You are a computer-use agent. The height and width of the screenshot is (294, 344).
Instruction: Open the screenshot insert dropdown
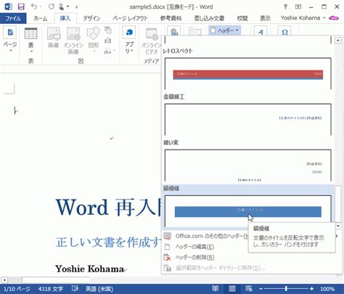click(110, 51)
